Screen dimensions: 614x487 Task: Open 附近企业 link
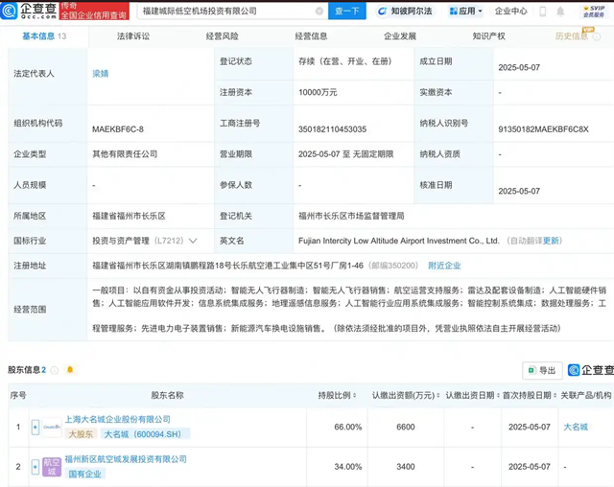pos(444,266)
